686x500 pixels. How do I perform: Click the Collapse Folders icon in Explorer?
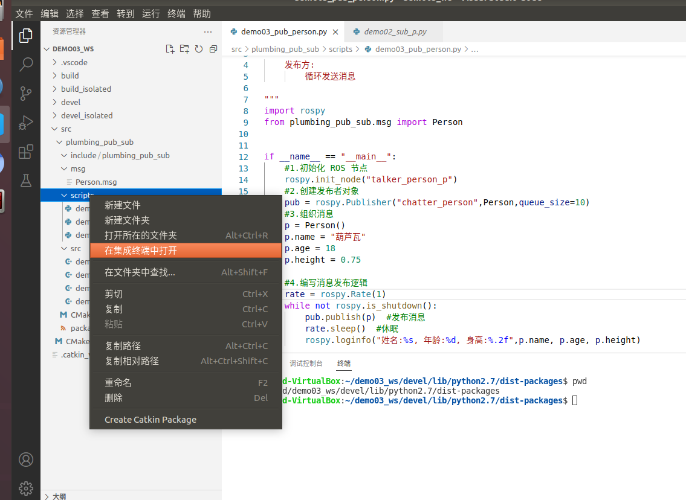coord(213,49)
